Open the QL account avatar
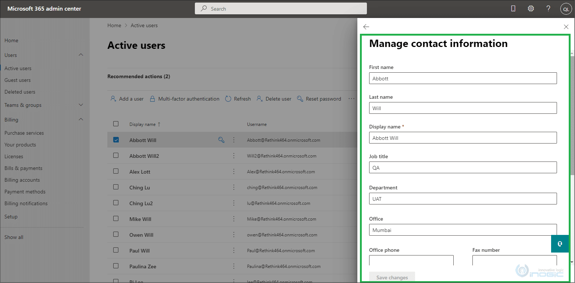575x283 pixels. click(x=565, y=9)
